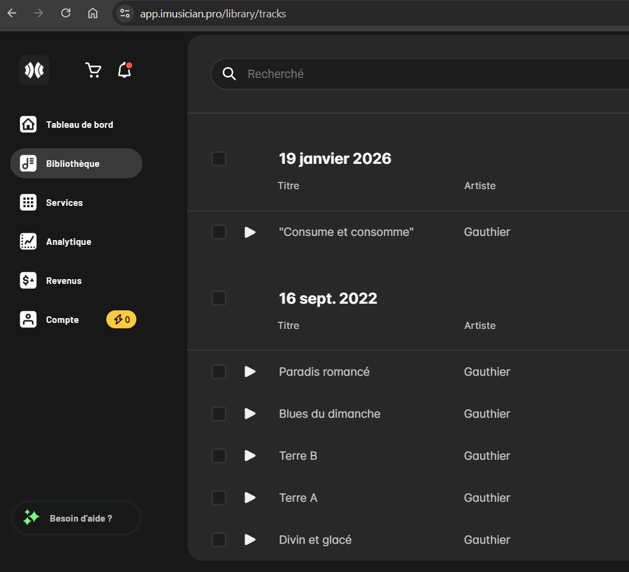This screenshot has width=629, height=572.
Task: Play the track "Consume et consomme"
Action: pyautogui.click(x=250, y=232)
